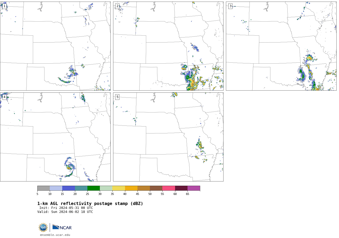Click the brown 50-55 dBZ swatch
Image resolution: width=339 pixels, height=238 pixels.
156,188
